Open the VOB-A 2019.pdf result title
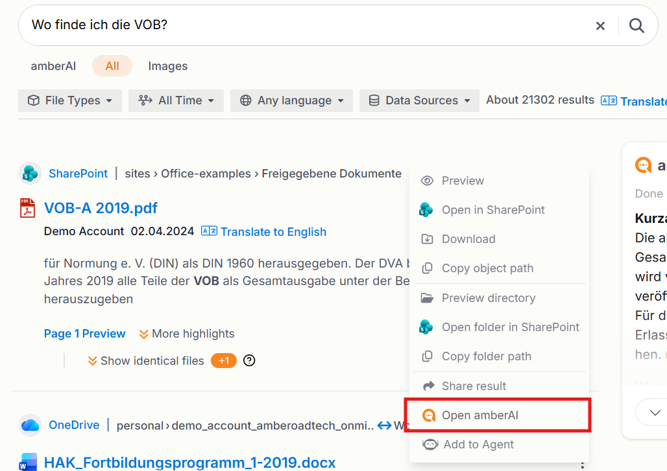The width and height of the screenshot is (667, 471). [101, 208]
